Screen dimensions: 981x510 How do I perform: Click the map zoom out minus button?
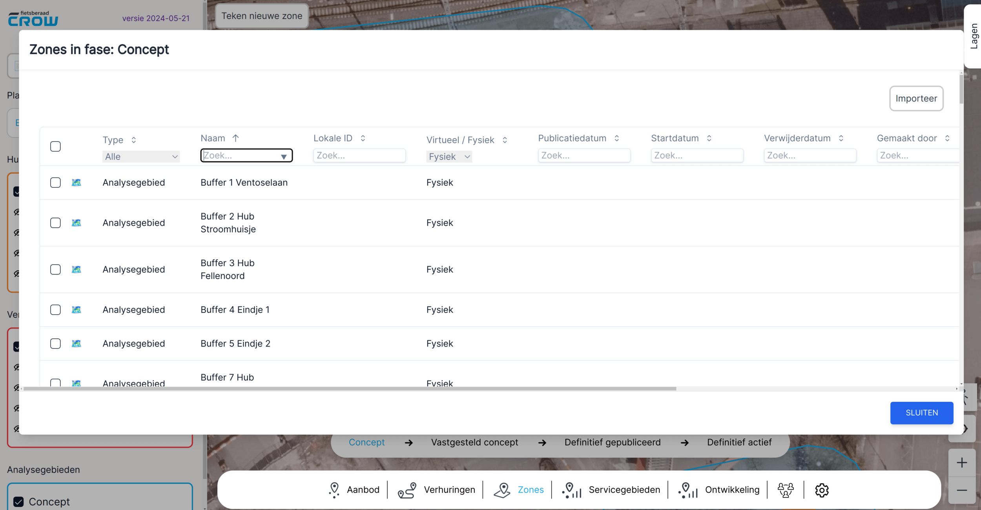pyautogui.click(x=961, y=490)
